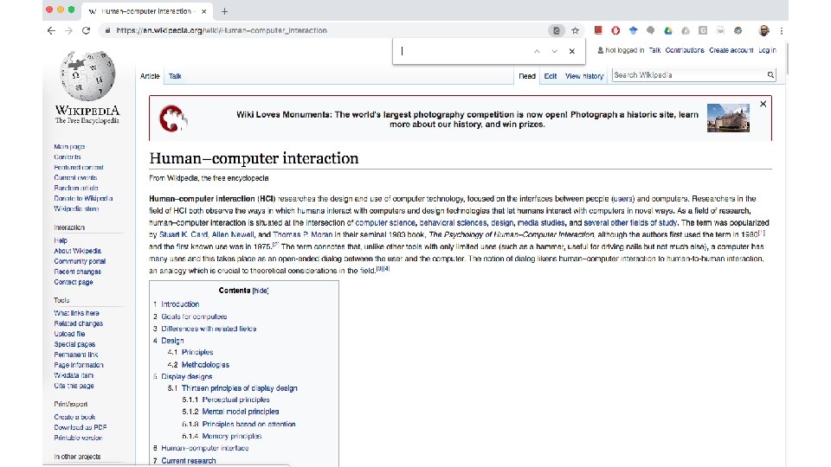Click What links here in Tools
831x467 pixels.
(x=76, y=313)
